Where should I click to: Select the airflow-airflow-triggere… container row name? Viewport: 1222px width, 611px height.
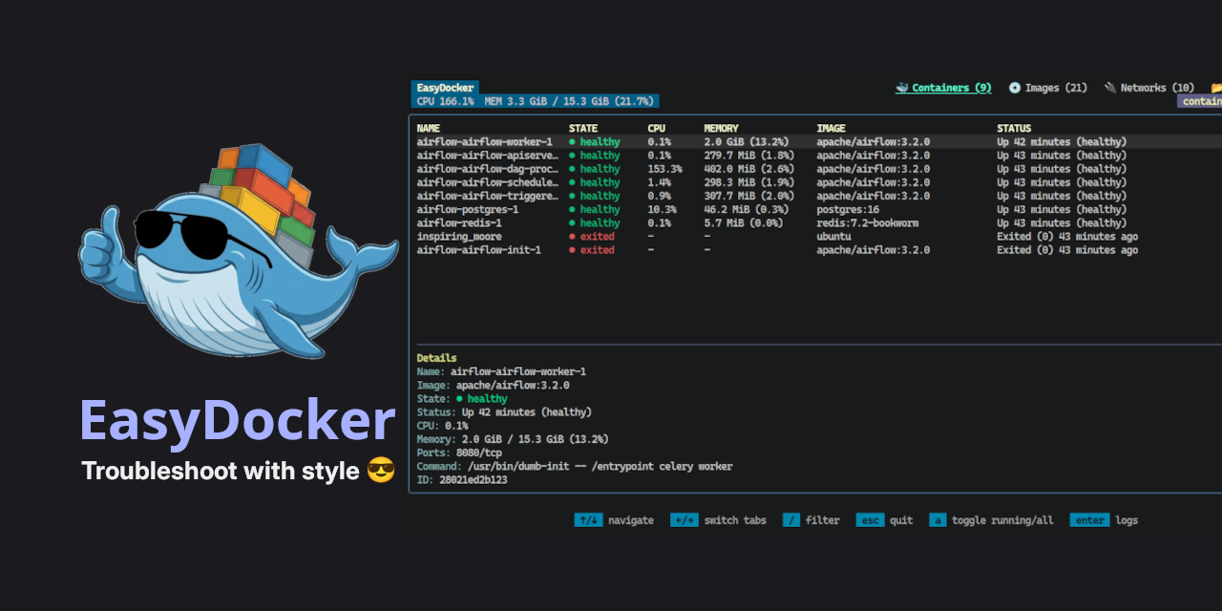point(487,196)
